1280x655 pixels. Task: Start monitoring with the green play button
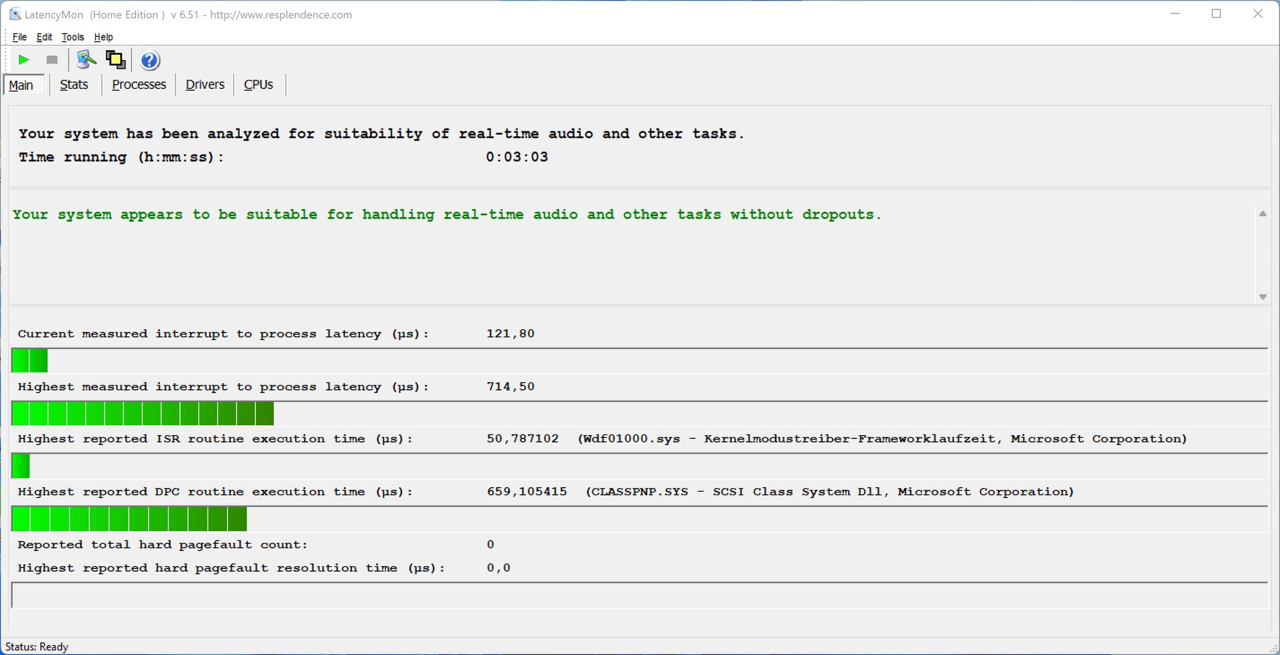pos(23,60)
